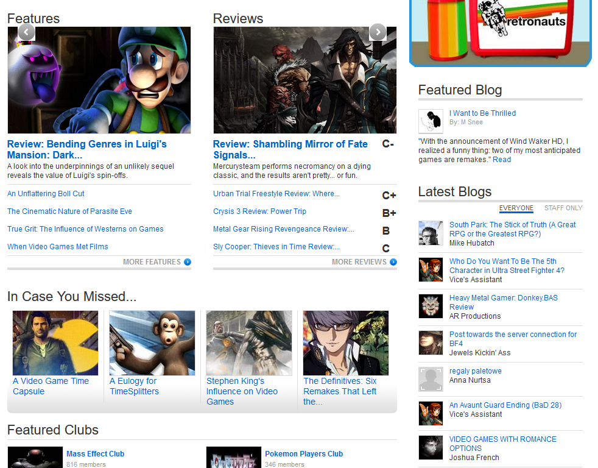
Task: Click the retronauts banner image
Action: click(501, 32)
